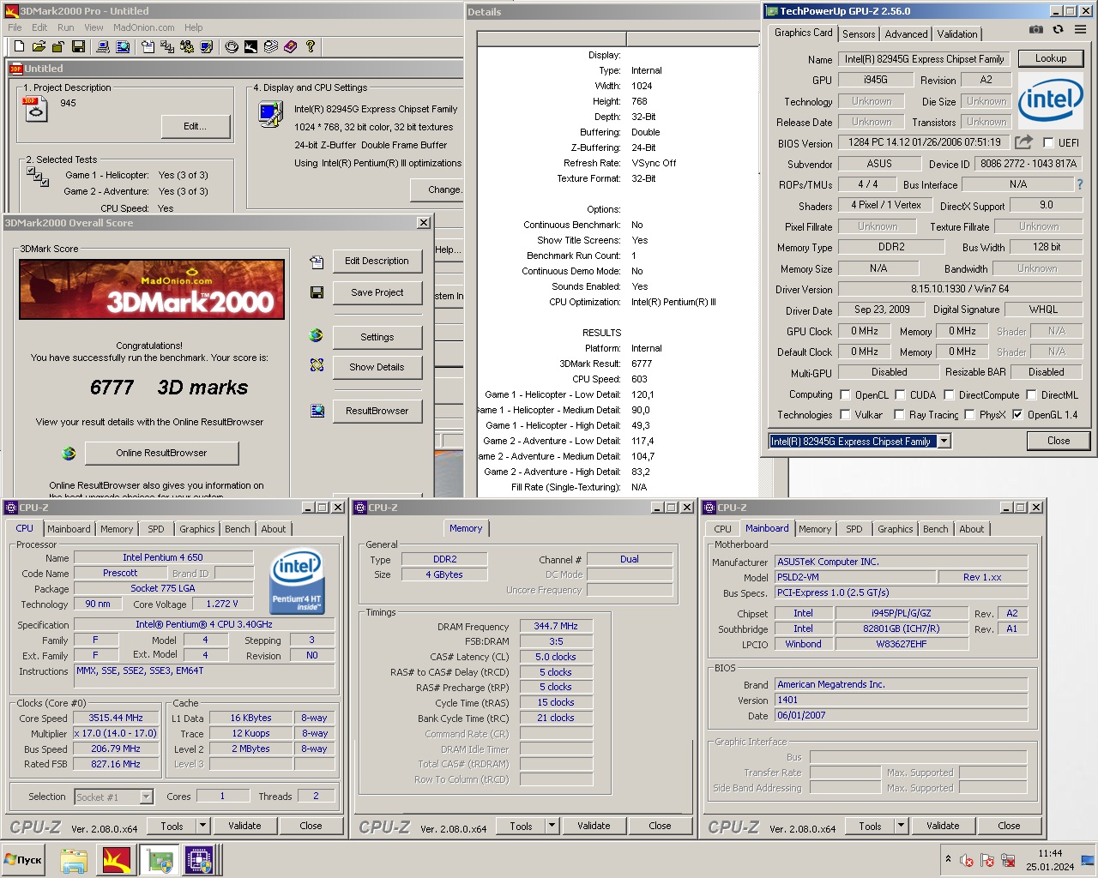
Task: Click the project description toolbar icon
Action: click(148, 46)
